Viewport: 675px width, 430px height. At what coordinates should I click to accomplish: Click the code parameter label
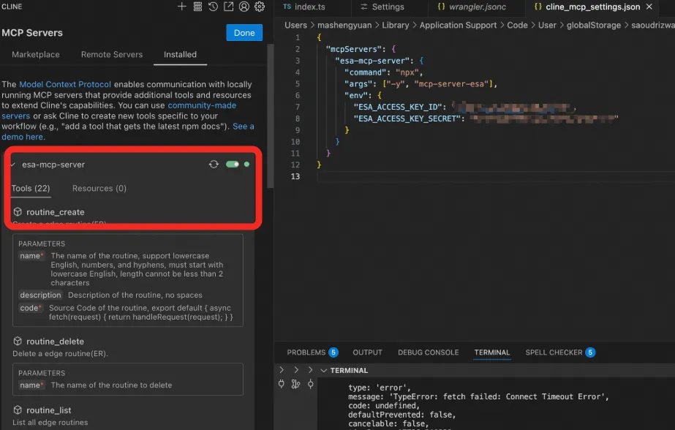point(31,308)
